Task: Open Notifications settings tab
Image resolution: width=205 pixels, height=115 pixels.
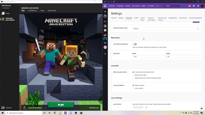Action: [173, 18]
